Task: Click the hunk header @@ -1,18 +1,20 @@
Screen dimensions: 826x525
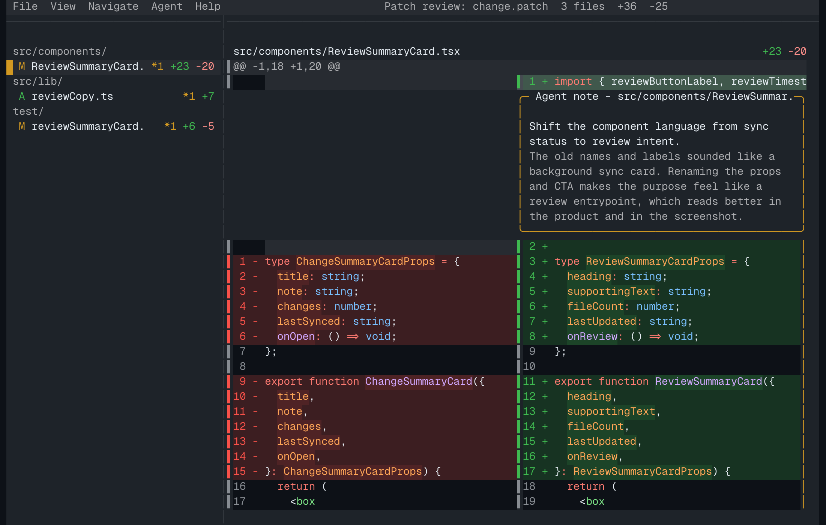Action: pos(287,66)
